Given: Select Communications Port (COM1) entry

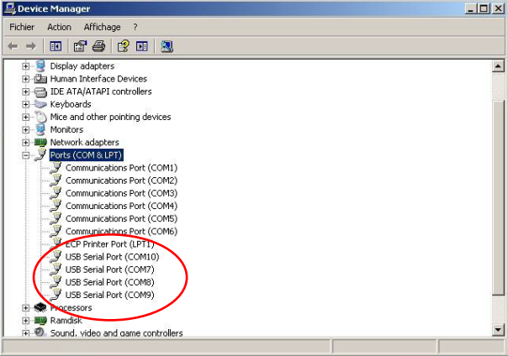Looking at the screenshot, I should 121,168.
